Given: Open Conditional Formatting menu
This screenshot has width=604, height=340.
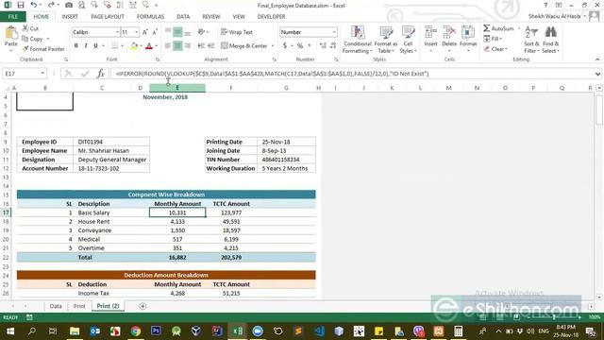Looking at the screenshot, I should 358,40.
